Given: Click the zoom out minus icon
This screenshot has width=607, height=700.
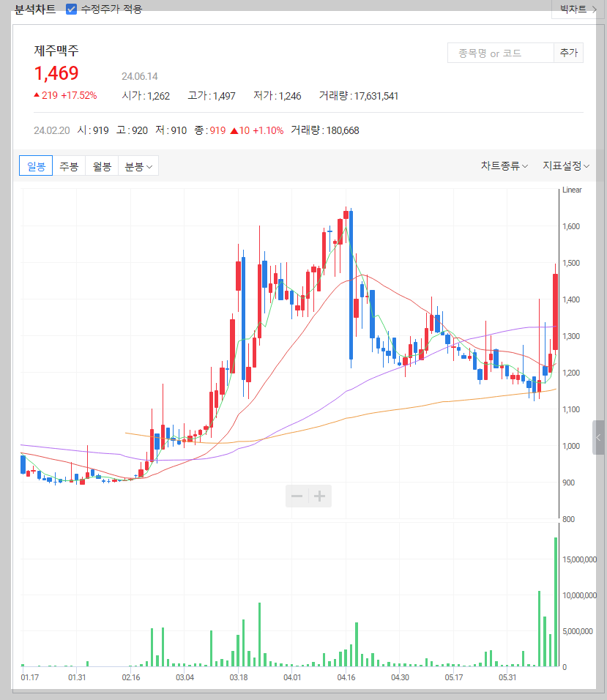Looking at the screenshot, I should pyautogui.click(x=297, y=496).
